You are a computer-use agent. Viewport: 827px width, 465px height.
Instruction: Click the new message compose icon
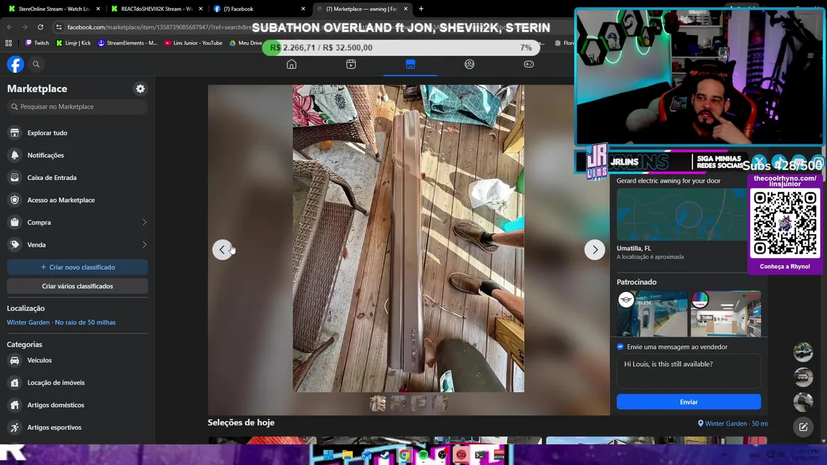[x=803, y=426]
